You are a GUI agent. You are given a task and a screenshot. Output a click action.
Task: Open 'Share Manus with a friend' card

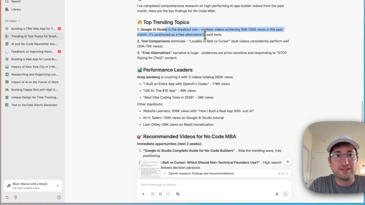point(33,186)
